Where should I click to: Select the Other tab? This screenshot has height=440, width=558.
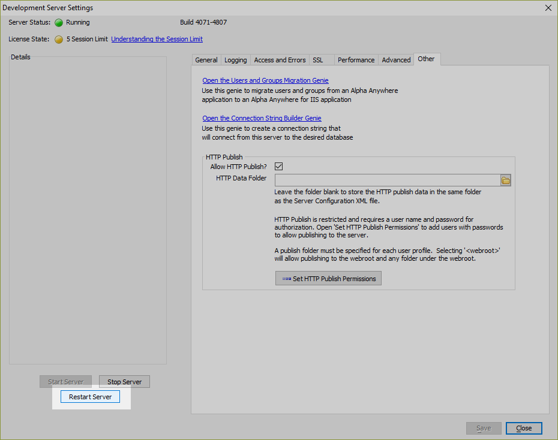pyautogui.click(x=427, y=59)
